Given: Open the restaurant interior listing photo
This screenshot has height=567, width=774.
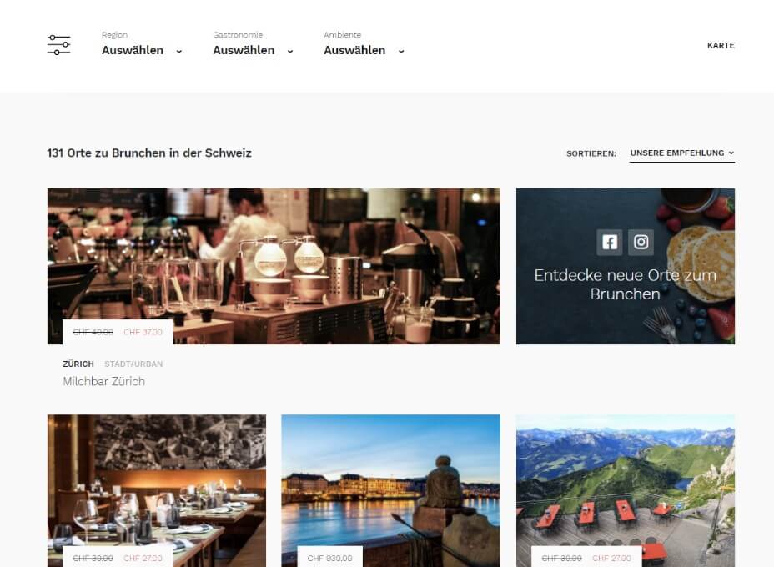Looking at the screenshot, I should point(157,490).
